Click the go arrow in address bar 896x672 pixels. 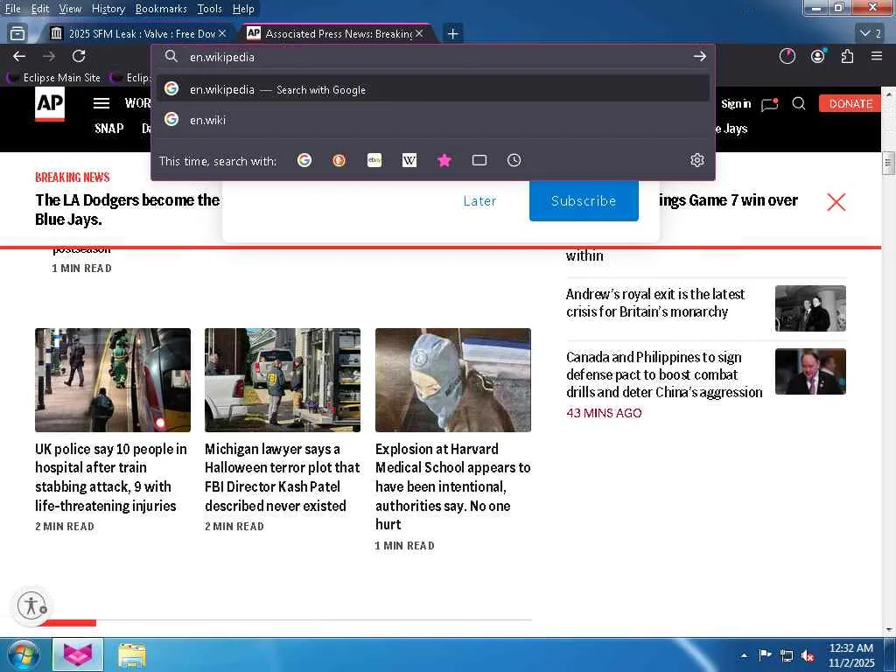click(x=699, y=57)
